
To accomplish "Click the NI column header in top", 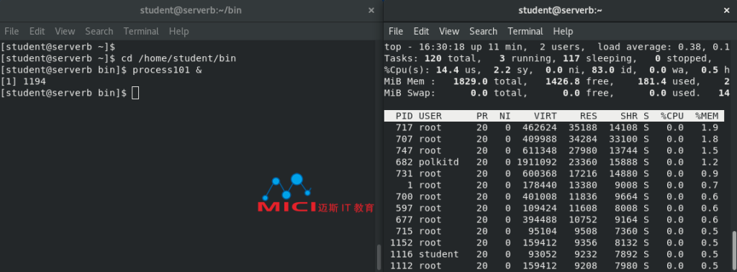I will click(x=505, y=116).
